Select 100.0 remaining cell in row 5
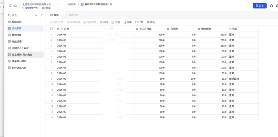This screenshot has height=137, width=278. [212, 57]
